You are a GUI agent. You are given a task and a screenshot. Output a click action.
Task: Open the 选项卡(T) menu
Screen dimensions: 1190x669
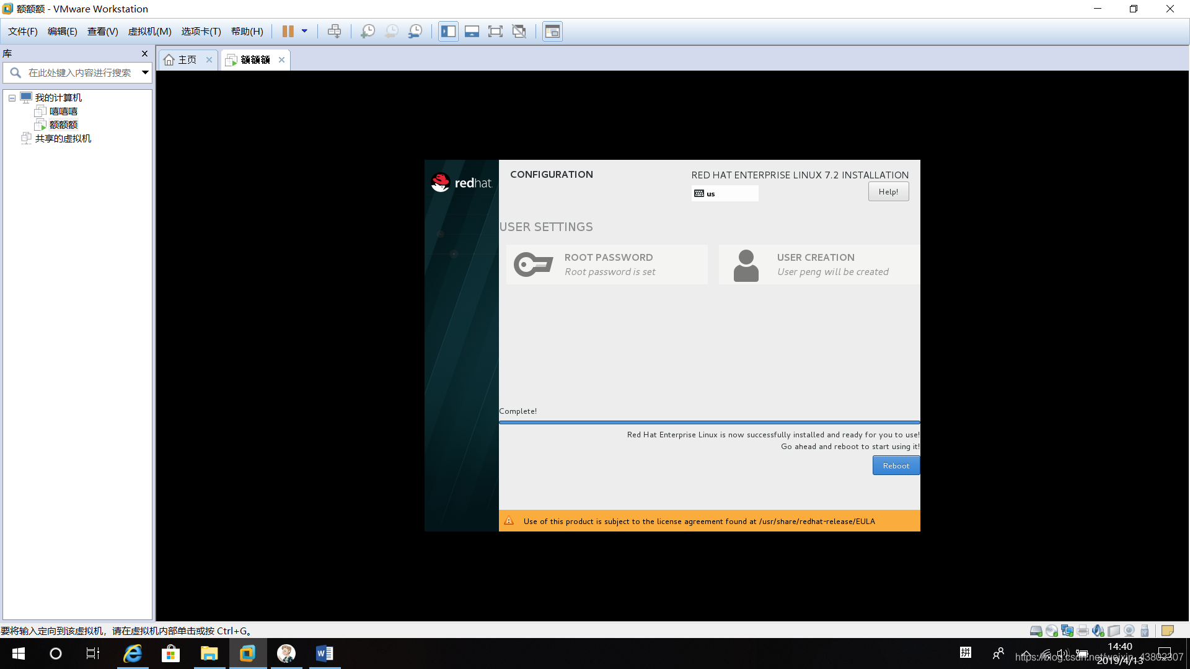pyautogui.click(x=201, y=32)
